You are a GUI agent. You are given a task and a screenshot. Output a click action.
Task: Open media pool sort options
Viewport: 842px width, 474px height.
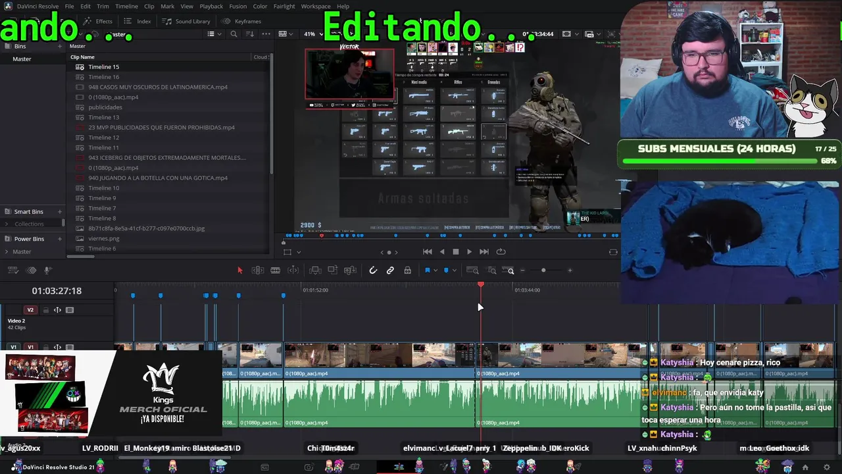pos(250,34)
